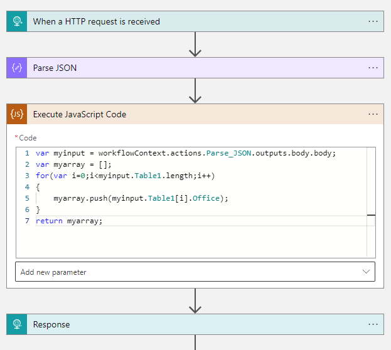Expand the Parse JSON step header

pyautogui.click(x=188, y=68)
